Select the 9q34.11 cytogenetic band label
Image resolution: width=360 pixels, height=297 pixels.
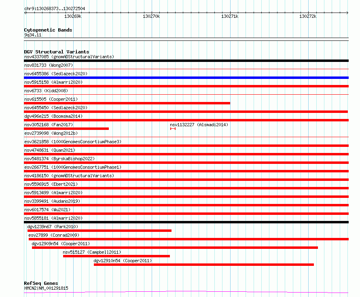click(x=33, y=35)
